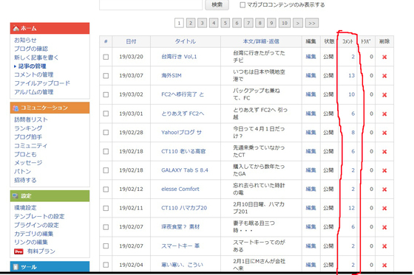Open 新しく記事を書く
Viewport: 414px width, 275px height.
36,58
